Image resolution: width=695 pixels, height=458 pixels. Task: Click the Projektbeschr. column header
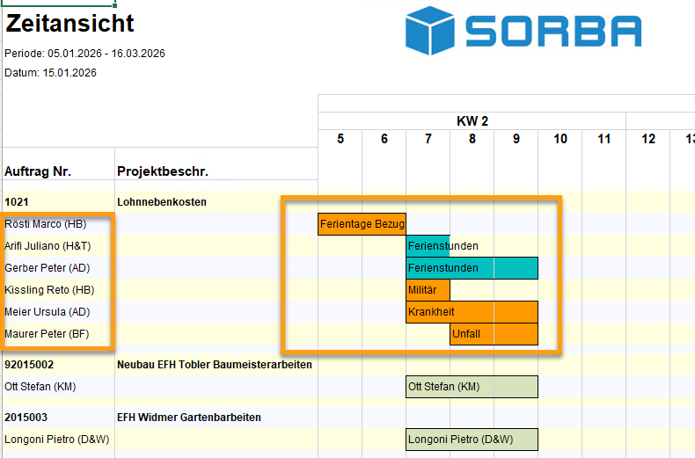pyautogui.click(x=162, y=171)
